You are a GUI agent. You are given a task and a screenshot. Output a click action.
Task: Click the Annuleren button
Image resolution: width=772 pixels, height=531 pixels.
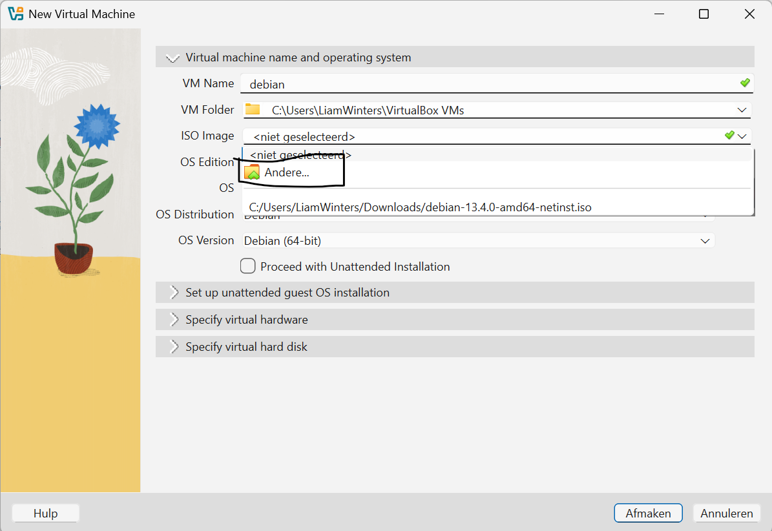(x=727, y=514)
